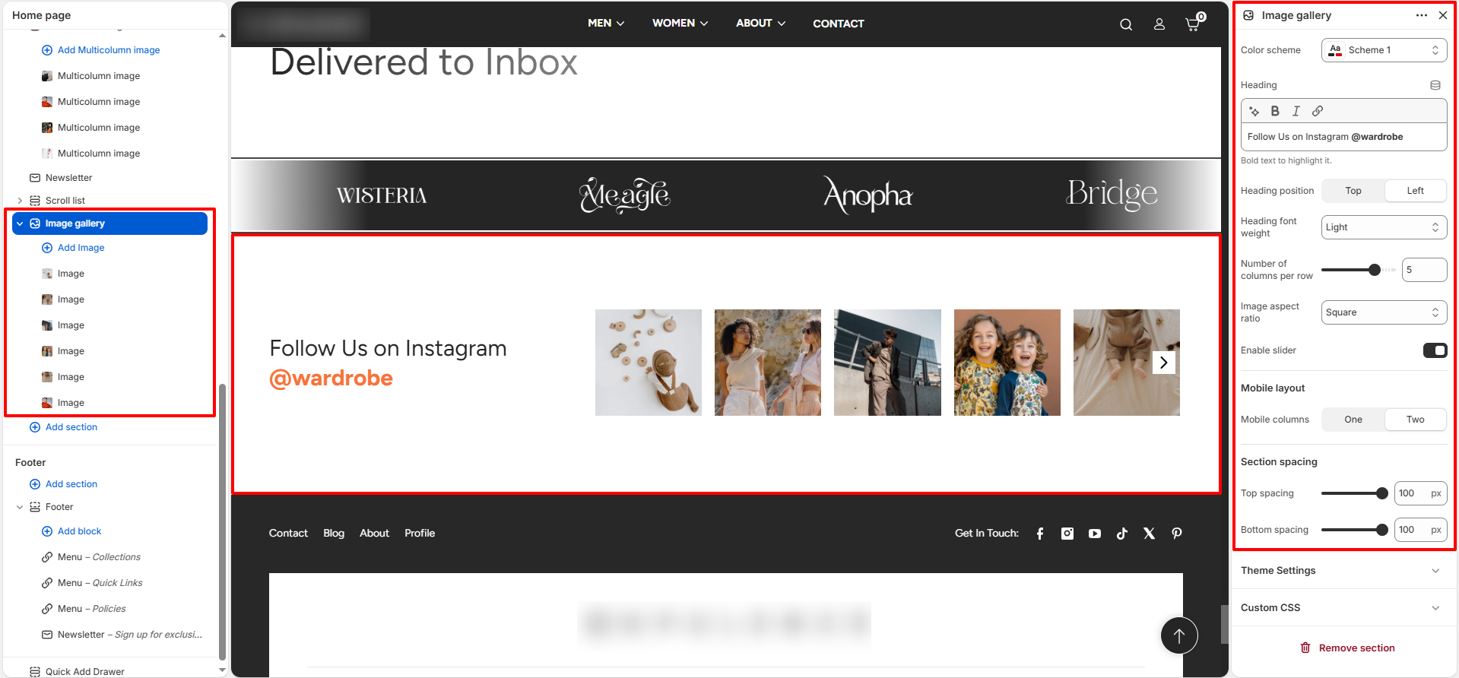
Task: Click the Heading dynamic source icon
Action: coord(1435,85)
